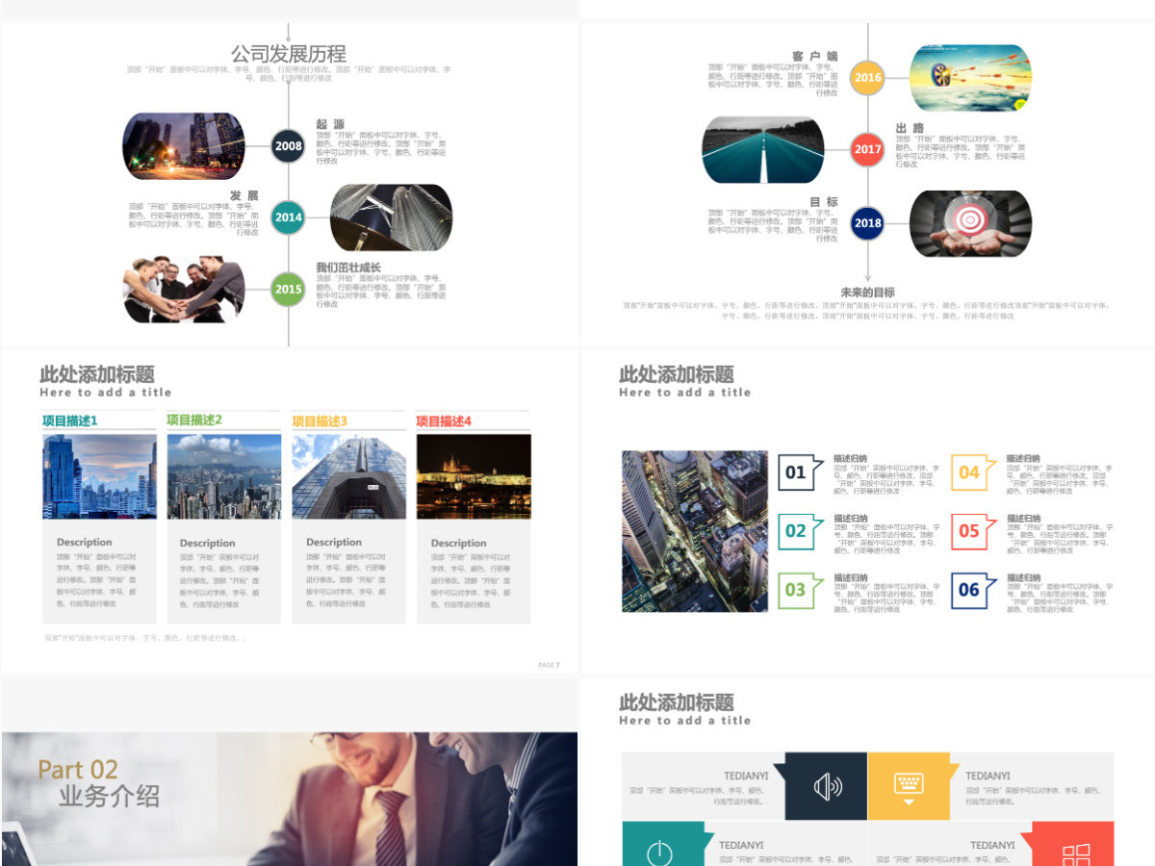Click the 起源 heading
The image size is (1155, 866).
(x=330, y=125)
